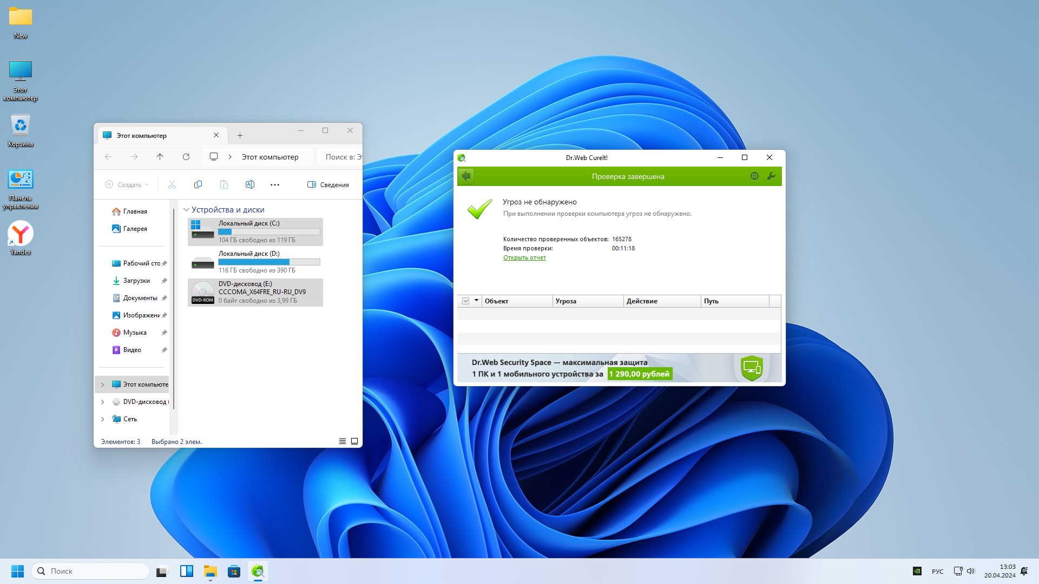Click the Сведения details pane button
1039x584 pixels.
[x=328, y=184]
